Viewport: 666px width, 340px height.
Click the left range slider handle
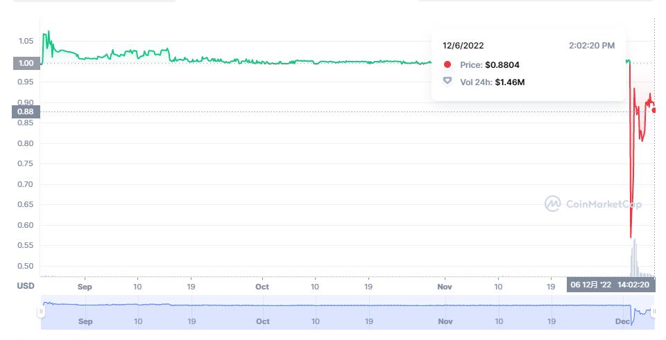(x=41, y=312)
